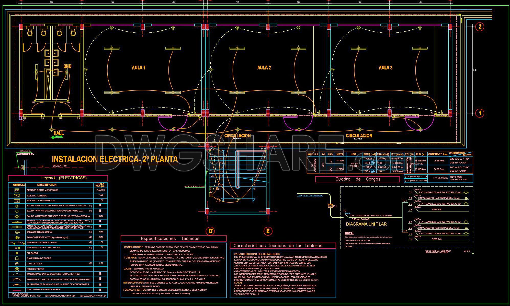Click the HALL label
Screen dimensions: 510x306
pos(59,133)
